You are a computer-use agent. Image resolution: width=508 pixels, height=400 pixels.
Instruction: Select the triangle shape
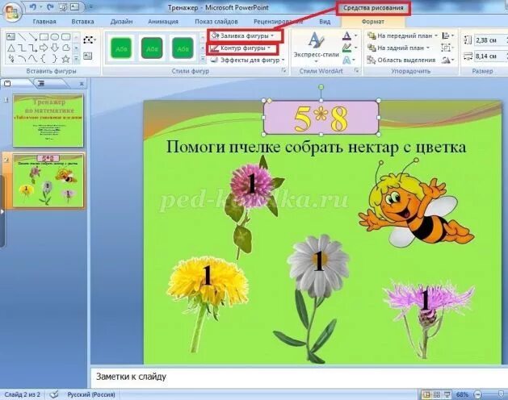coord(10,48)
